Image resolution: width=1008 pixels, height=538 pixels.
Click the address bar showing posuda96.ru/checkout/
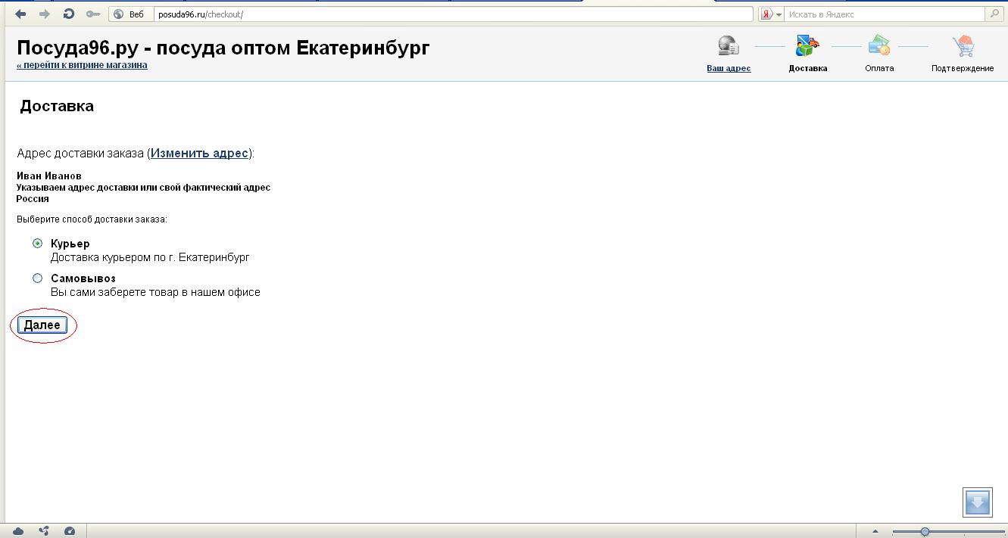(x=453, y=14)
